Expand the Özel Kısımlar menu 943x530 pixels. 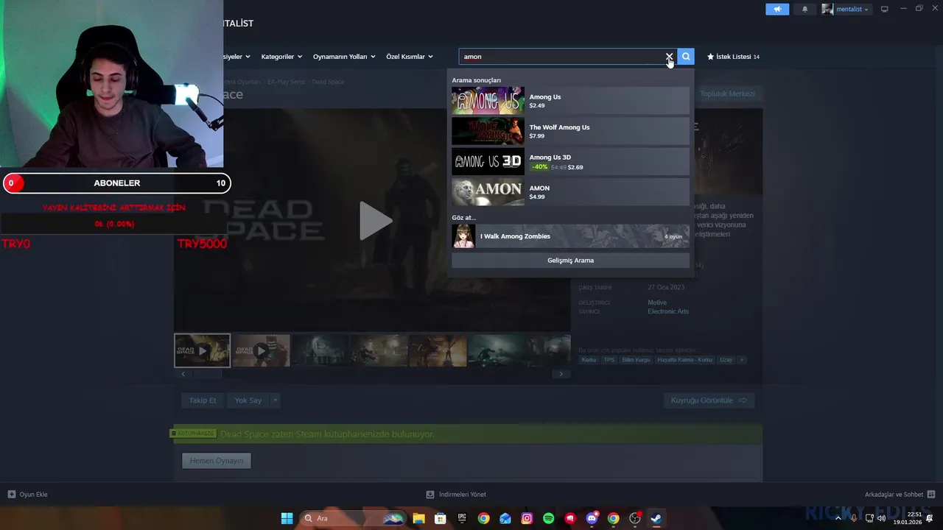[410, 57]
